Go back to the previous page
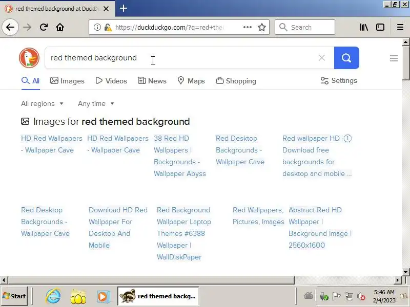The image size is (410, 307). [10, 27]
